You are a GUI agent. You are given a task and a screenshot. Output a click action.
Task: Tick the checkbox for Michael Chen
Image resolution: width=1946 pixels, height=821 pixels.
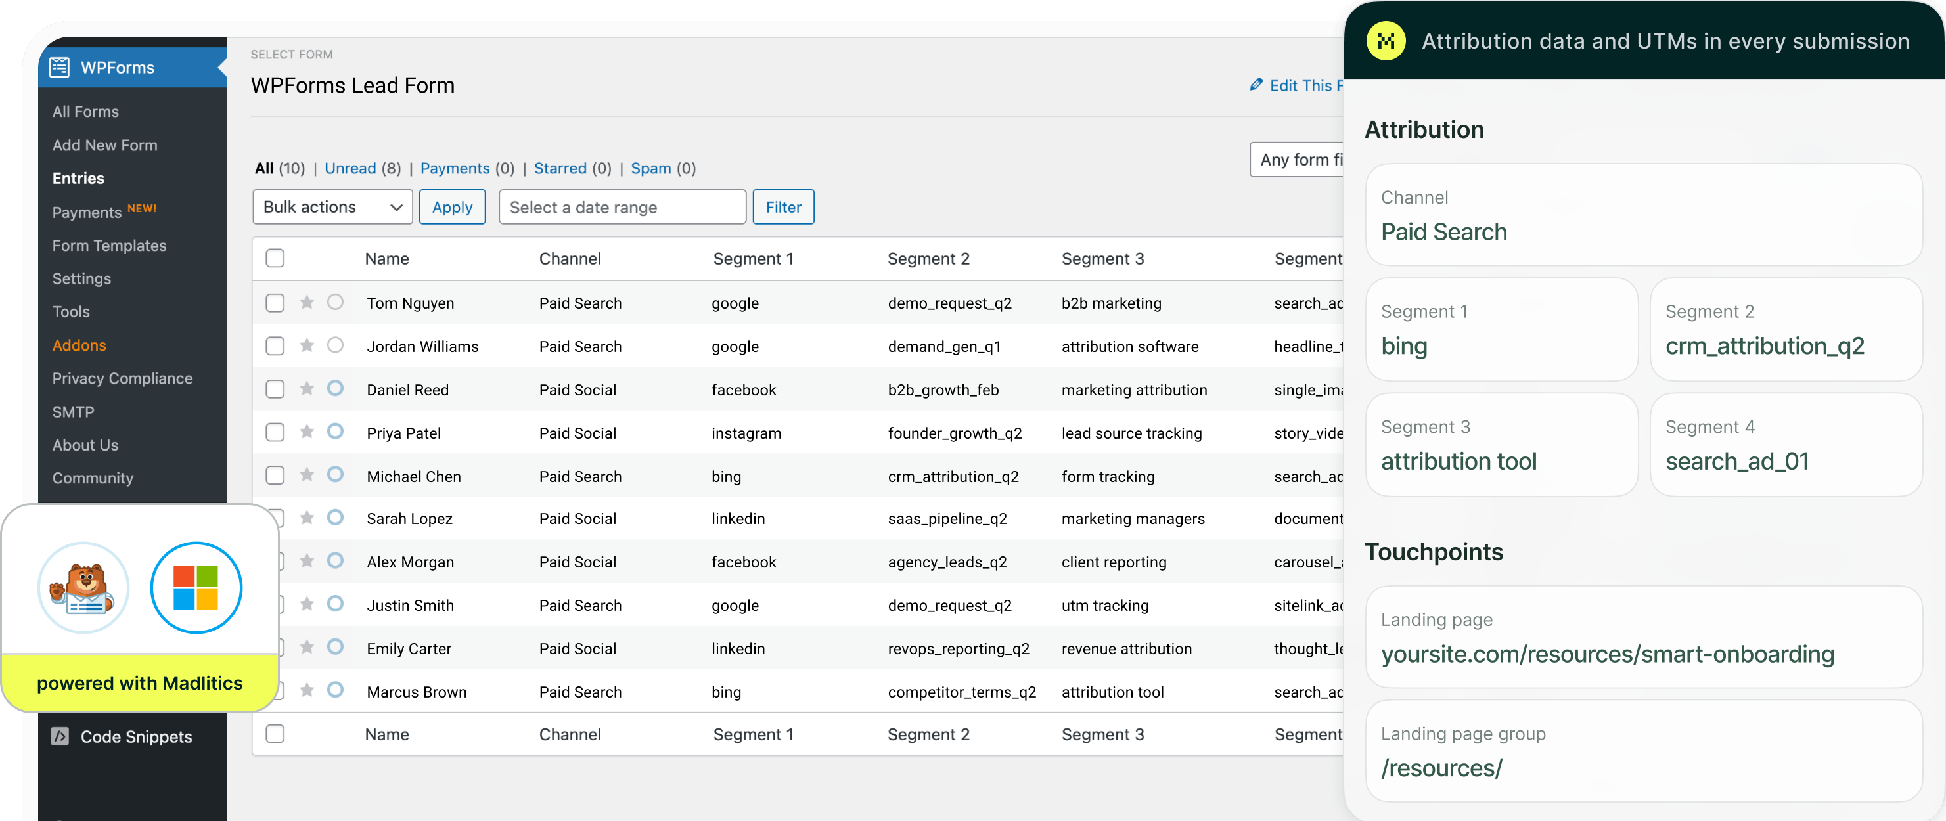[x=275, y=475]
